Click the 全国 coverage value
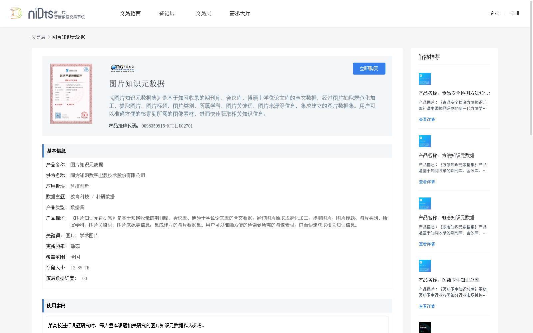This screenshot has width=533, height=333. [x=75, y=257]
